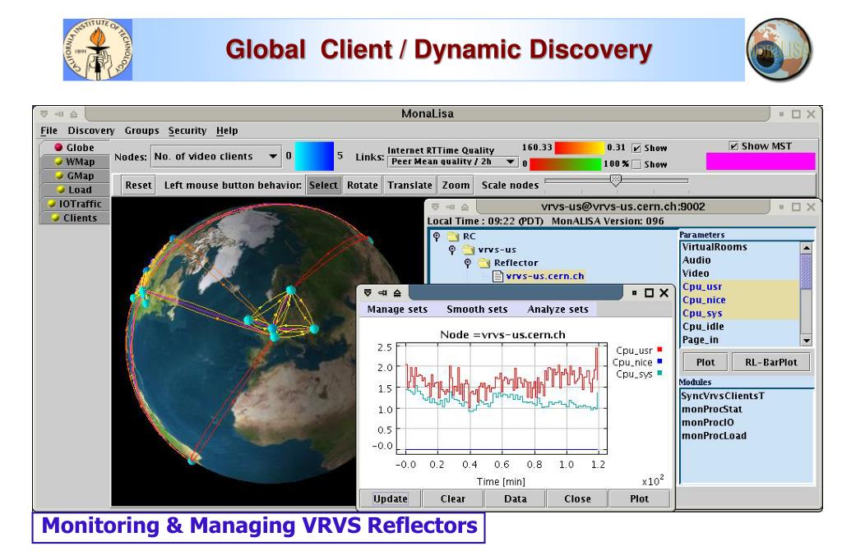Select the Cpu_usr parameter
Viewport: 842px width, 560px height.
pyautogui.click(x=741, y=287)
